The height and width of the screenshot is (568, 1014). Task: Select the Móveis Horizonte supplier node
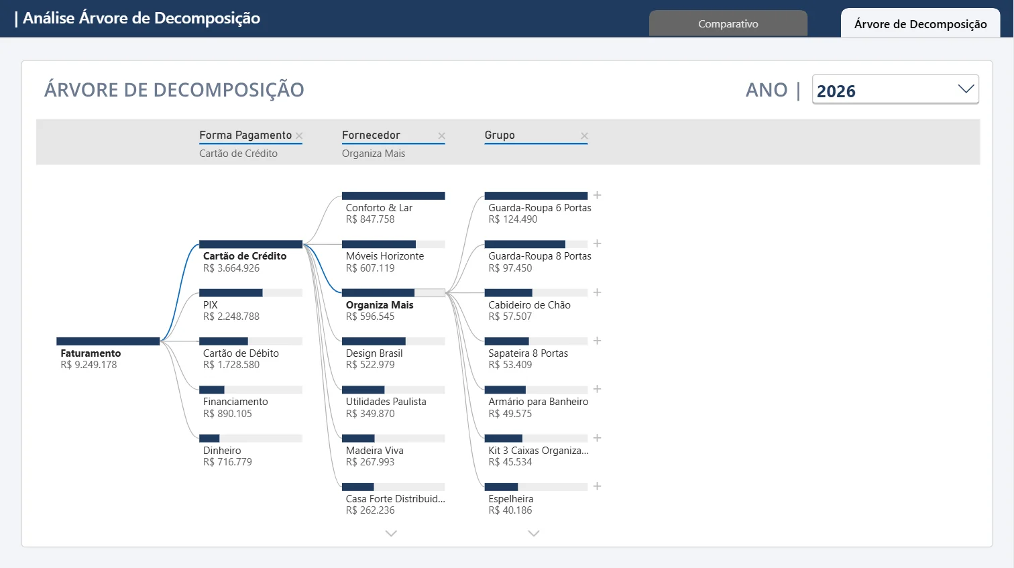394,257
